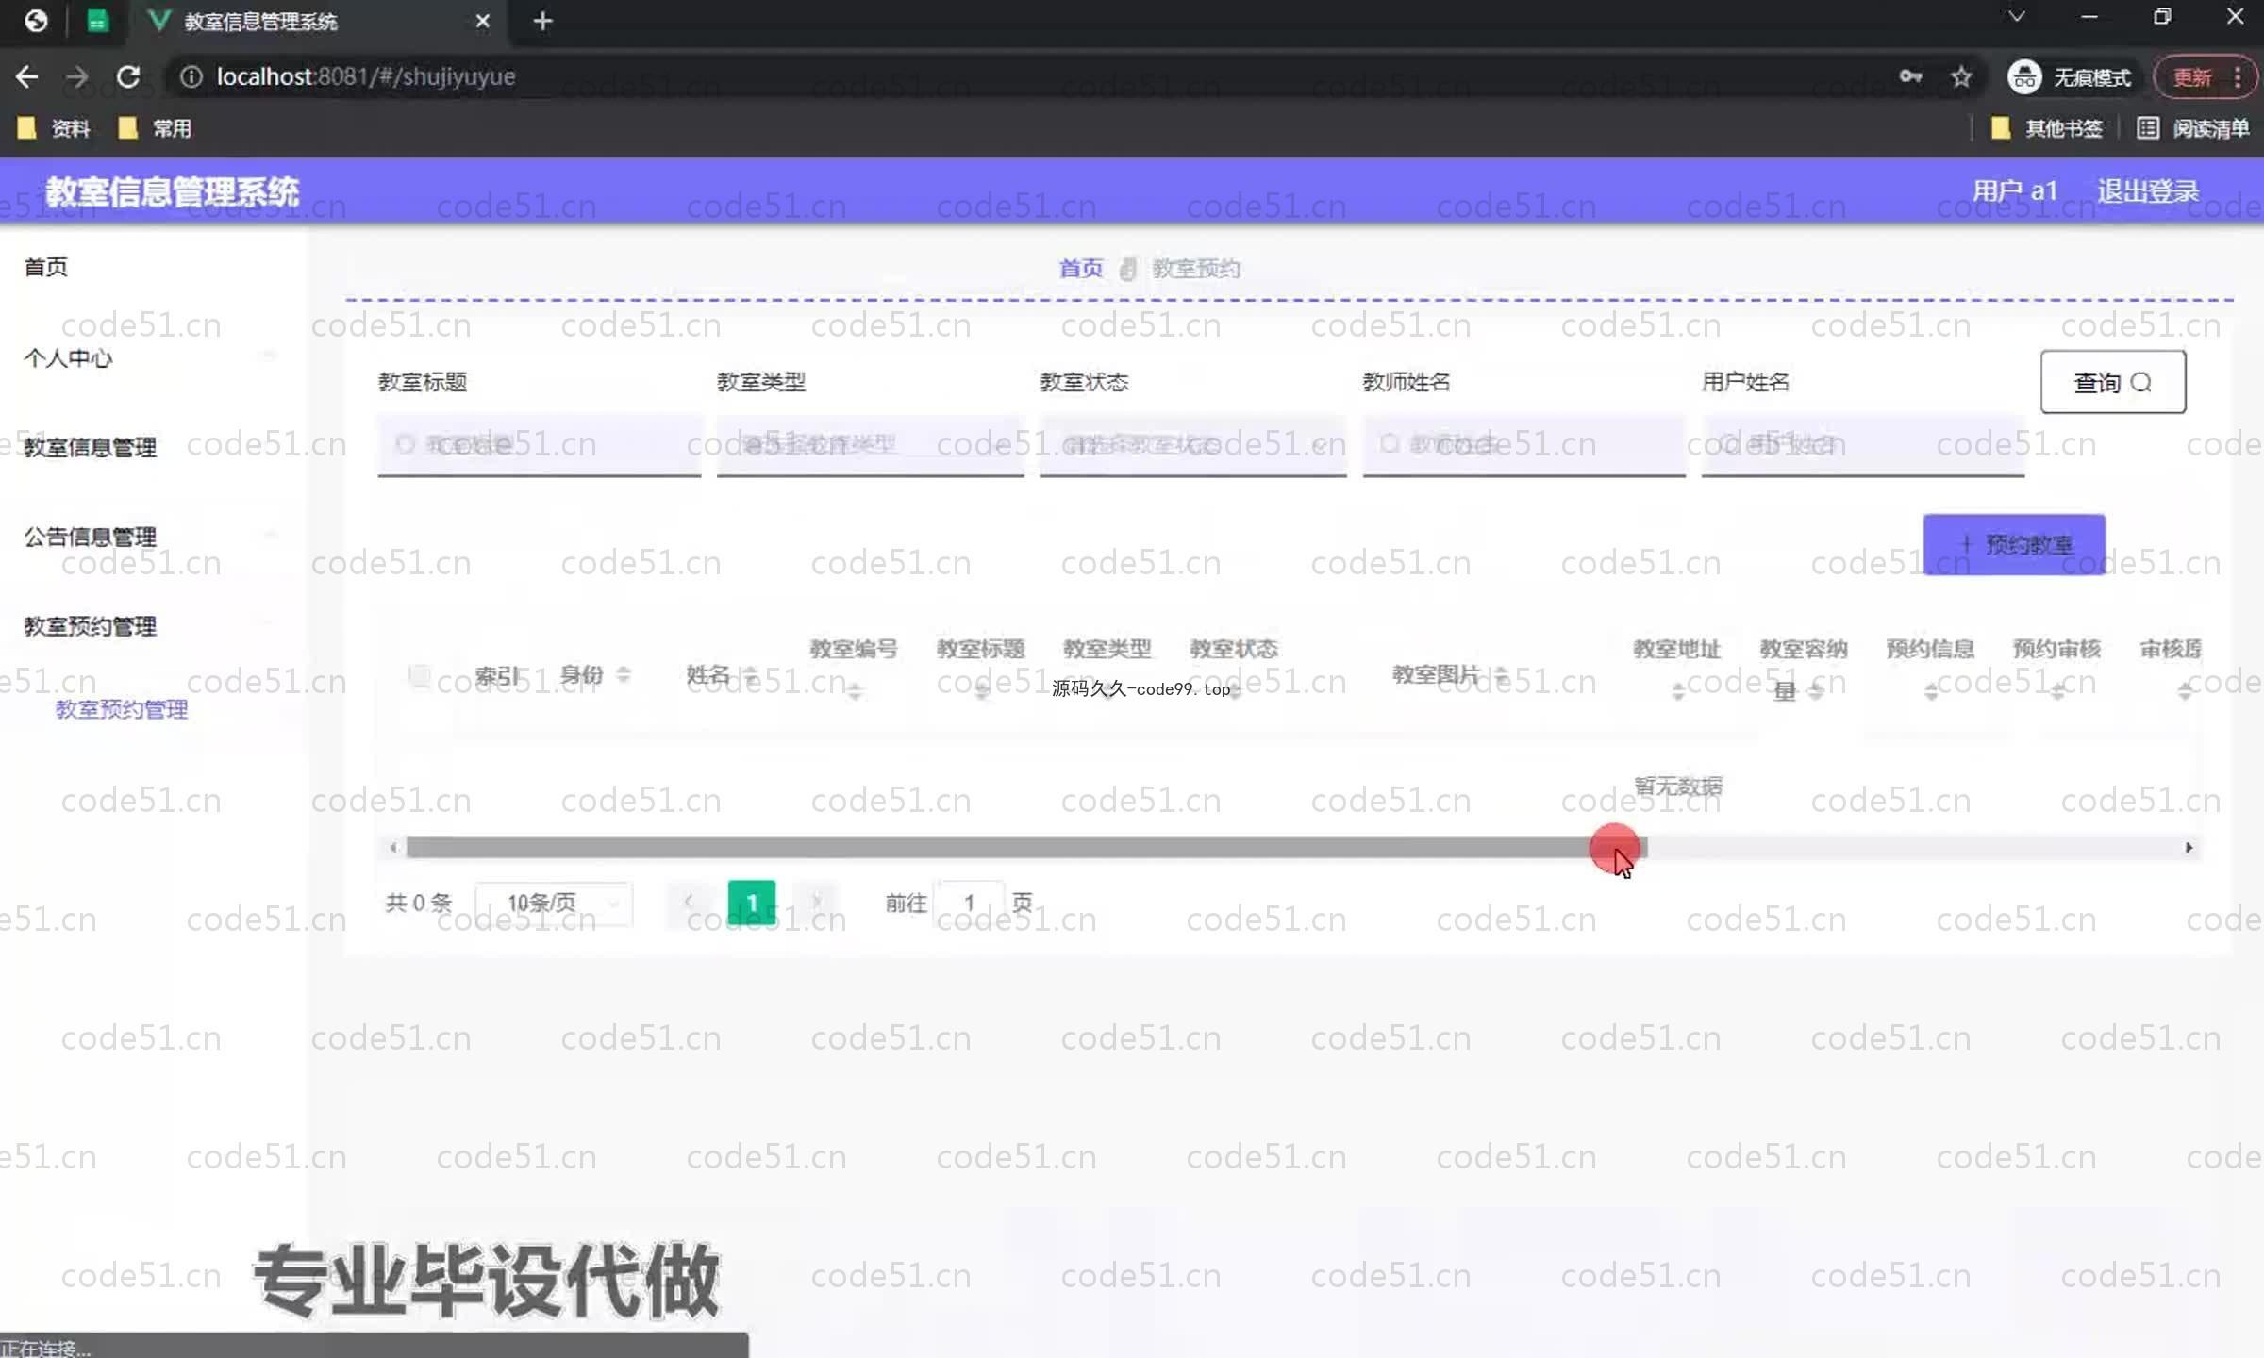Close the 教室信息管理系统 tab
The image size is (2264, 1358).
[482, 21]
